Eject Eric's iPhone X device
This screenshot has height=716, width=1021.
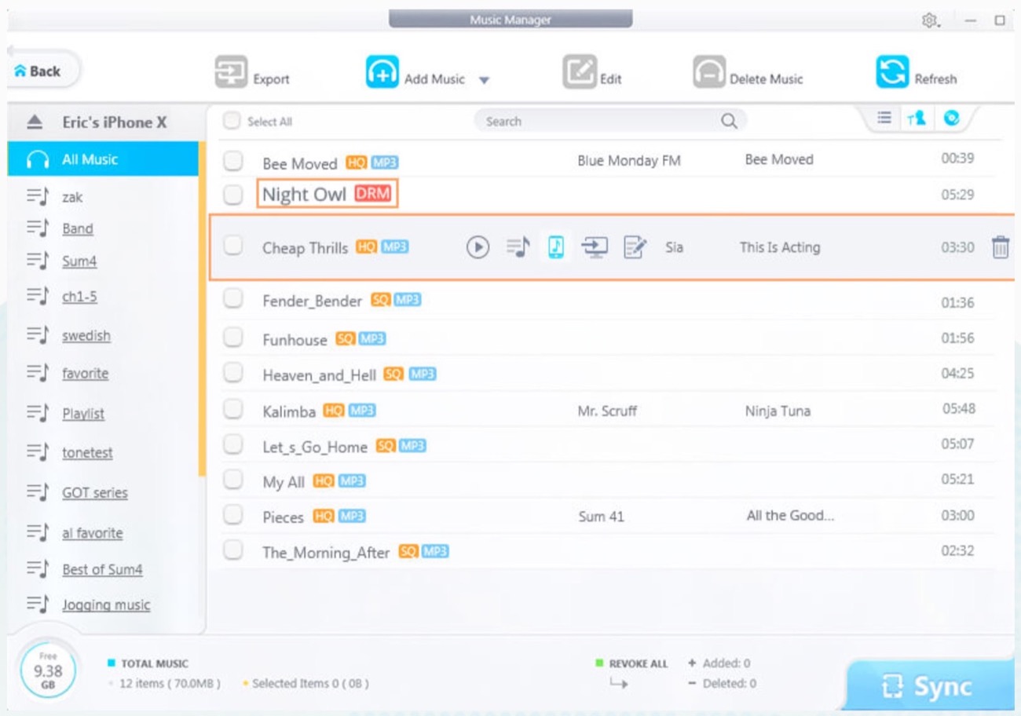[35, 122]
